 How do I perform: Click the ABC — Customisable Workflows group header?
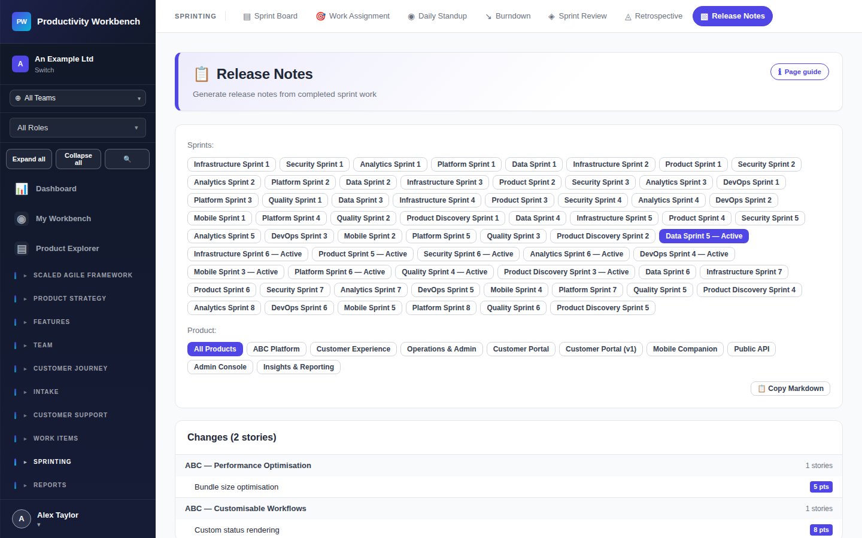(509, 509)
